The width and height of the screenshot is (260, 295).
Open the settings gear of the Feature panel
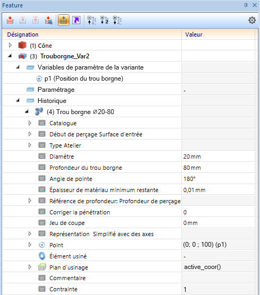click(x=252, y=20)
